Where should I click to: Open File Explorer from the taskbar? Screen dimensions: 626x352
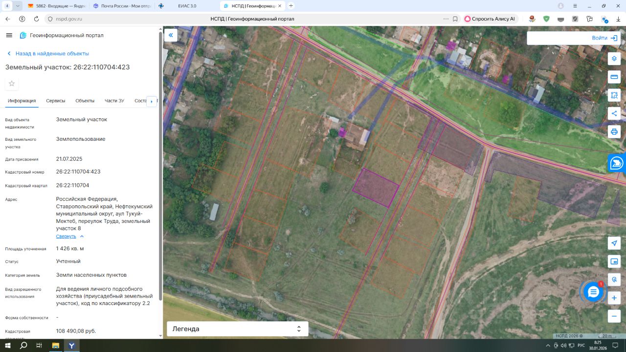click(x=56, y=345)
